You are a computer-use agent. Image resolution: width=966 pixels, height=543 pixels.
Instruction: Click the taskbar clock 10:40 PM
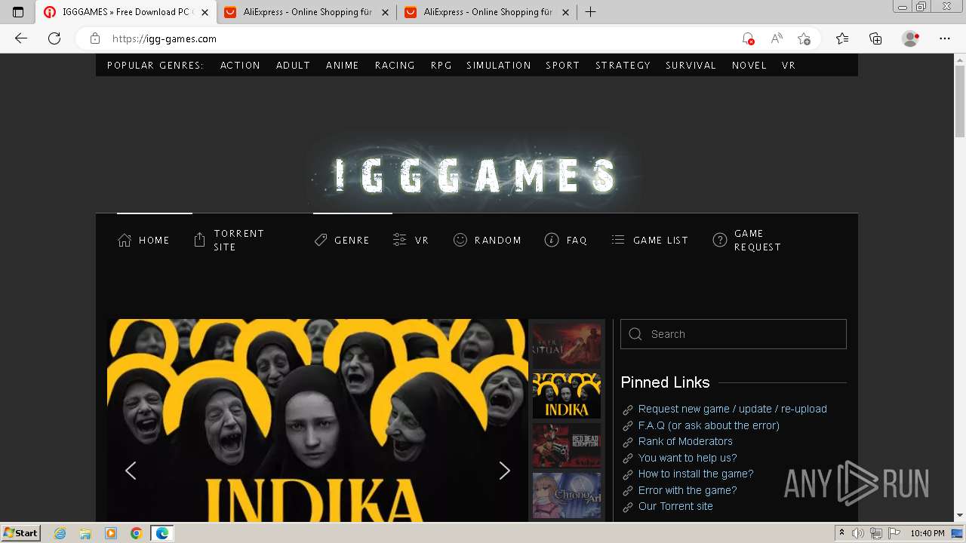(928, 533)
